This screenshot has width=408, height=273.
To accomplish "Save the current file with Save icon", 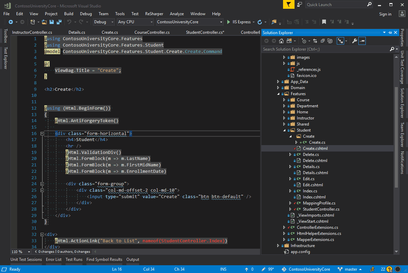I will coord(52,22).
